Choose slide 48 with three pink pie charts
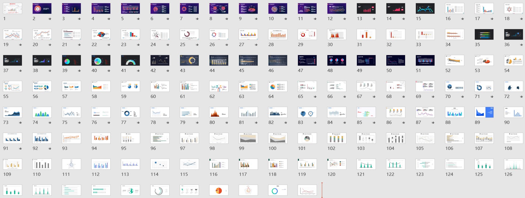Screen dimensions: 525x198 tap(336, 60)
